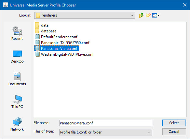
Task: Browse the Network location
Action: [17, 124]
